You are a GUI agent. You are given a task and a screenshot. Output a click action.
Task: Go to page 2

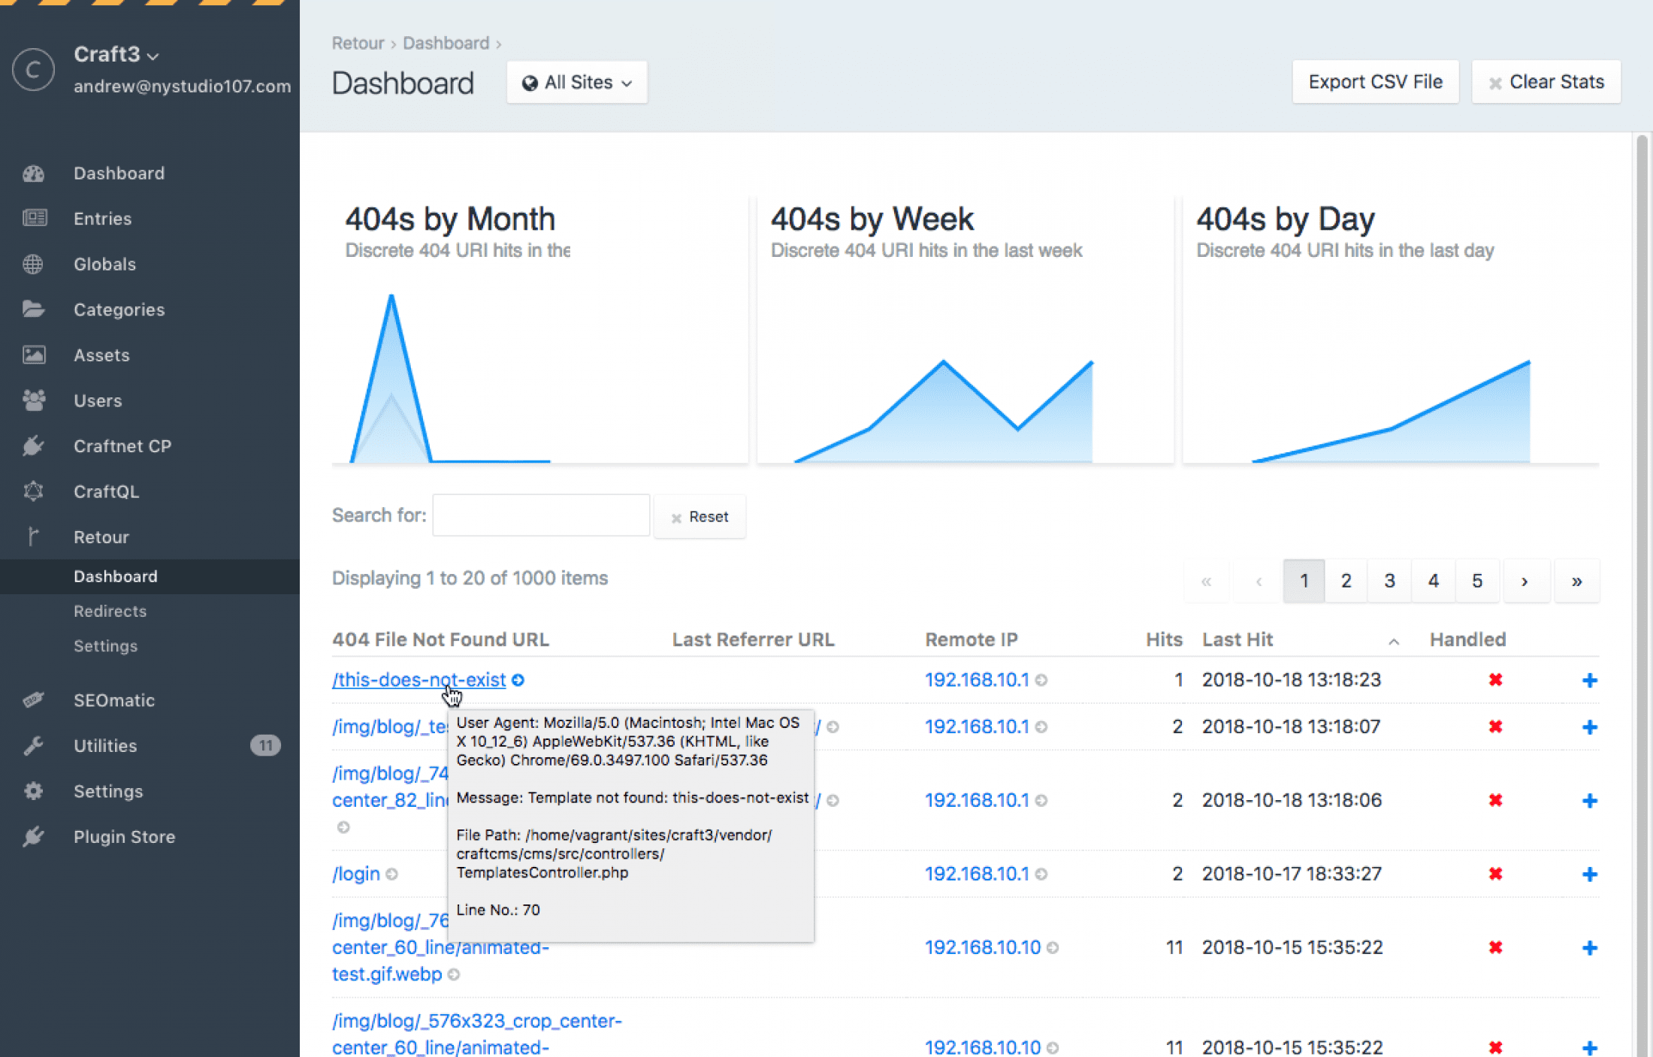(x=1346, y=581)
